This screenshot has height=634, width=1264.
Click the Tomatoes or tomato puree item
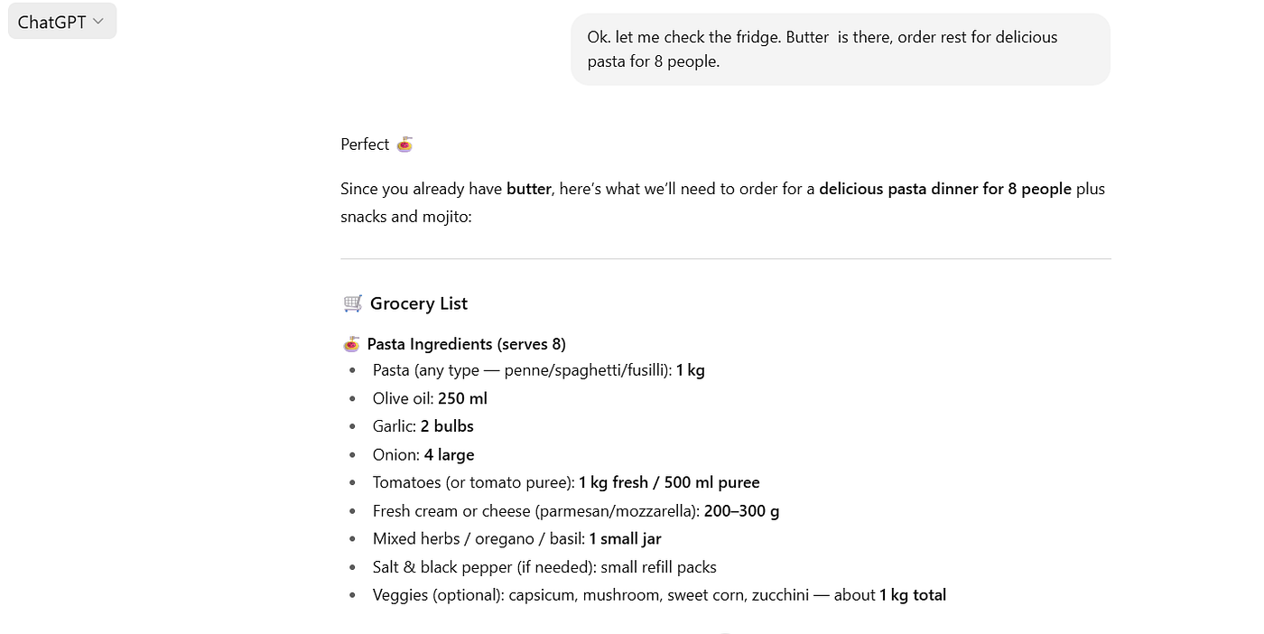coord(565,482)
